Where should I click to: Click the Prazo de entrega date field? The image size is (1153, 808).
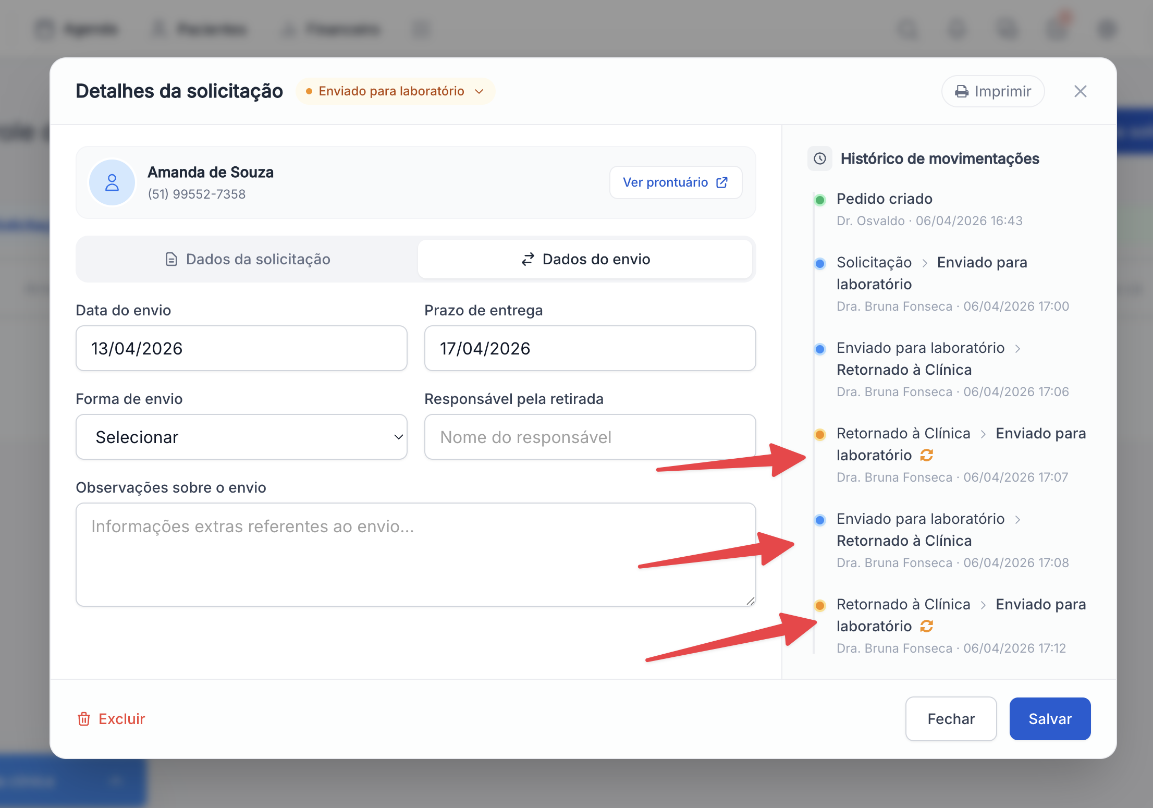tap(590, 348)
